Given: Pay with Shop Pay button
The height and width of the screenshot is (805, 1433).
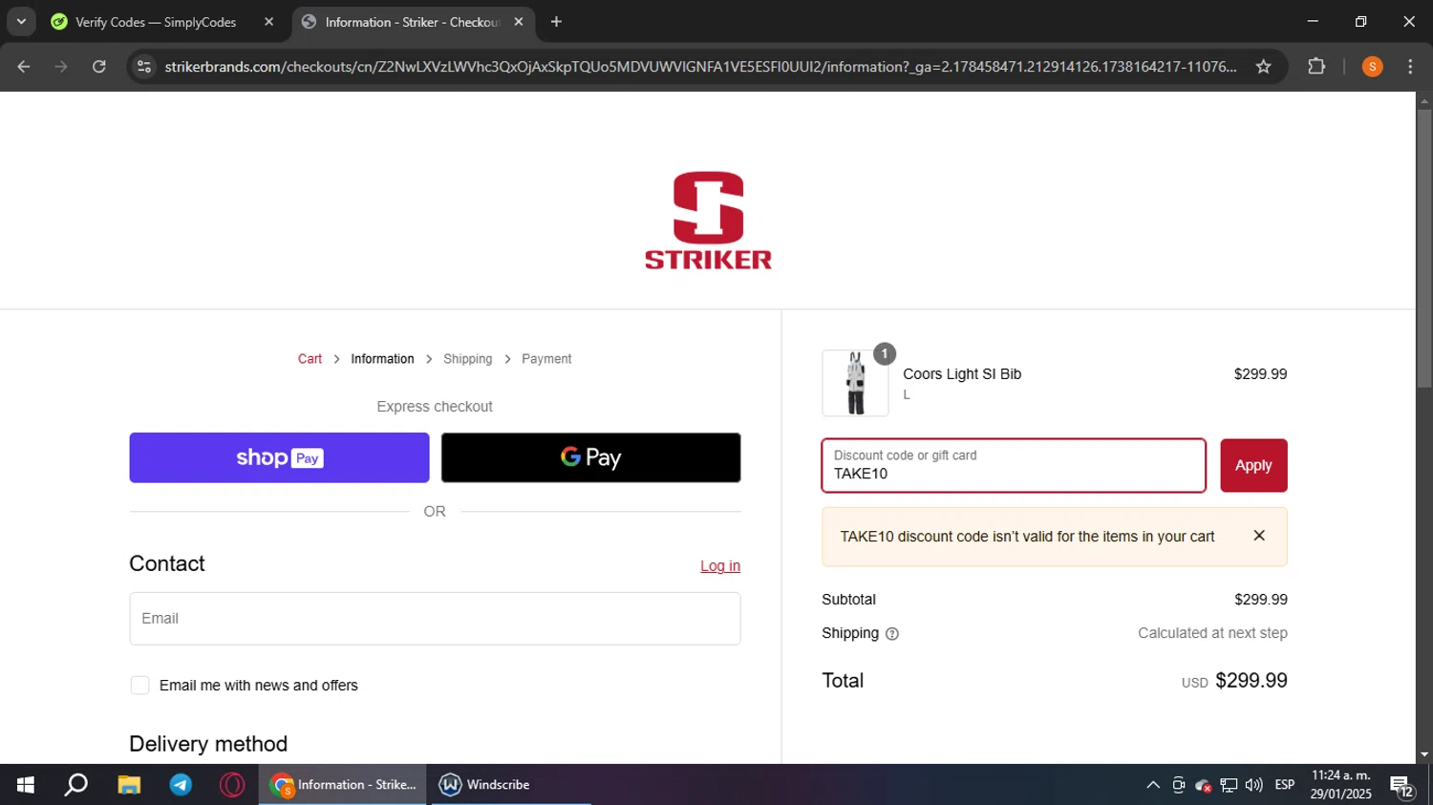Looking at the screenshot, I should click(279, 457).
